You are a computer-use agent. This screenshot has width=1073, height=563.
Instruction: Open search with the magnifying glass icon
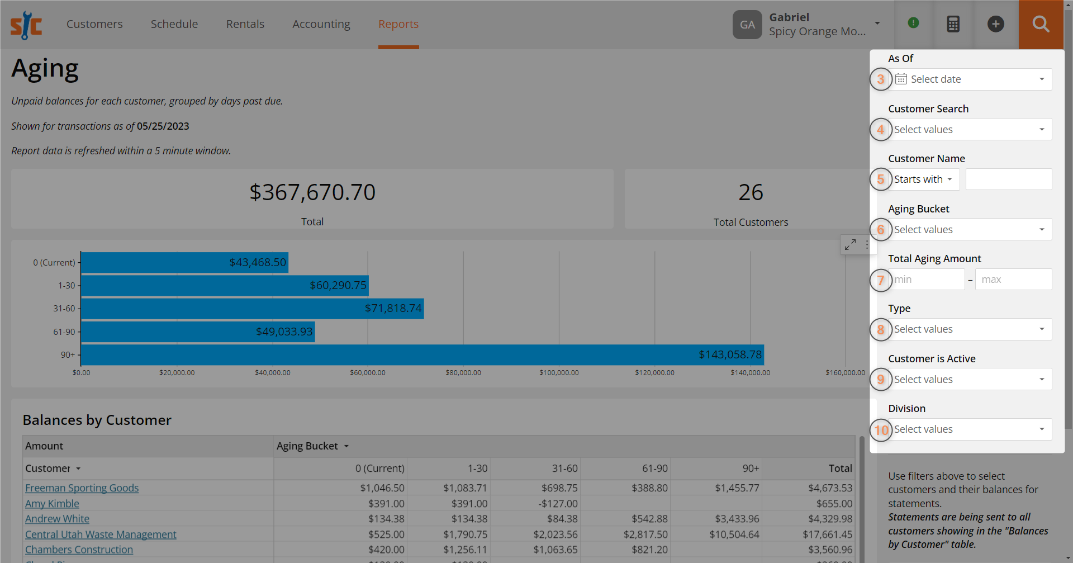tap(1041, 25)
